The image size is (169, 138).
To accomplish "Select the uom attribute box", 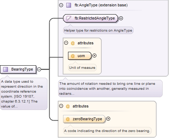I will point(80,56).
